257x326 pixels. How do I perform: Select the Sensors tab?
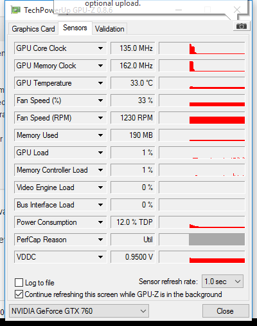coord(75,28)
